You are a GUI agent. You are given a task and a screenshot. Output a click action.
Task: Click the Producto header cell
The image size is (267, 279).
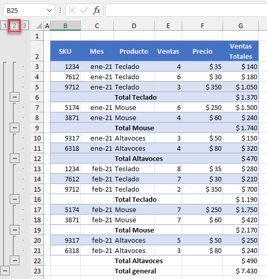point(134,51)
